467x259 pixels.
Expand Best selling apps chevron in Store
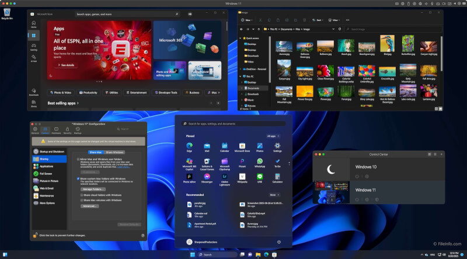tap(78, 103)
